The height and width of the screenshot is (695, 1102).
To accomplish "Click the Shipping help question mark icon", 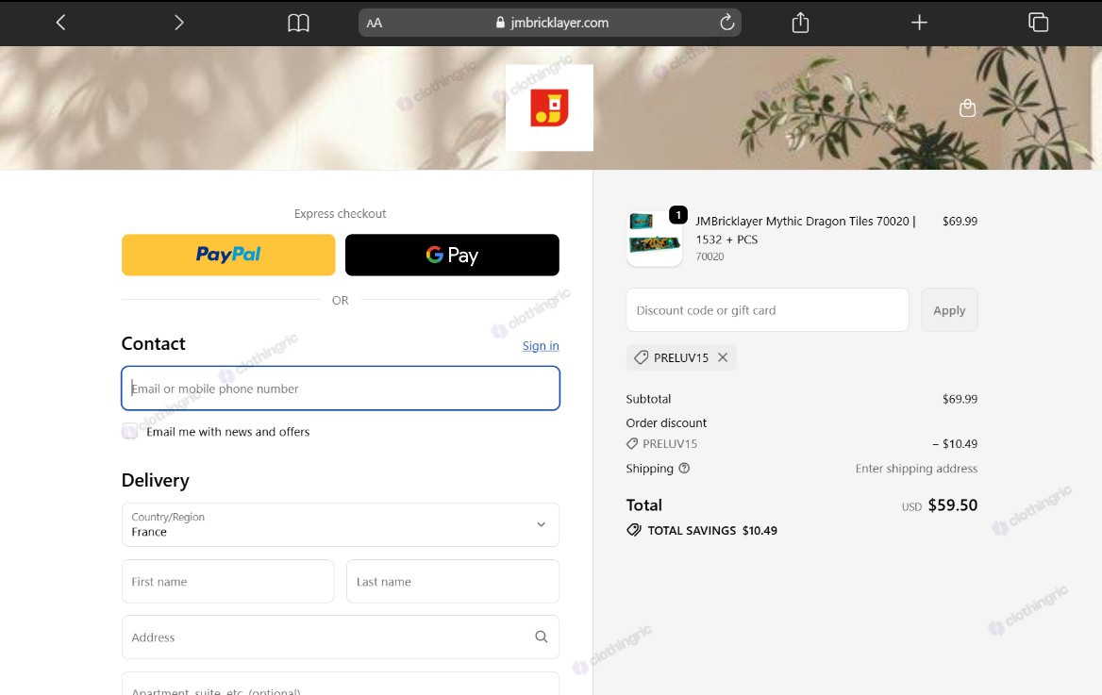I will click(x=684, y=468).
